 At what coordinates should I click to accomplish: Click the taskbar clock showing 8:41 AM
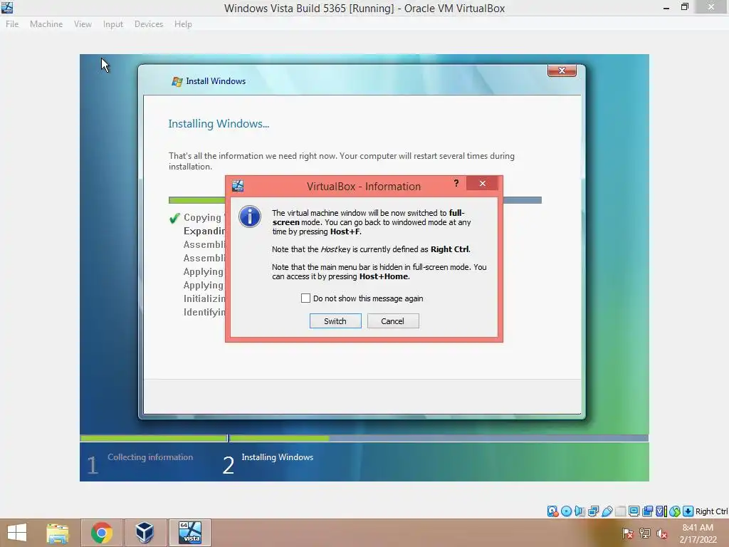click(x=698, y=533)
